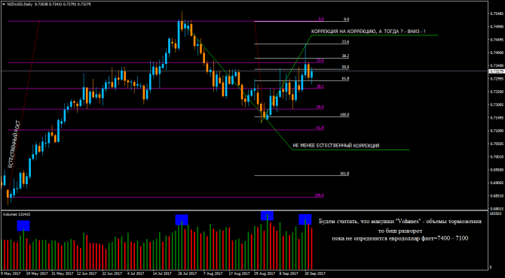Click the white 50.0 Fibonacci level label
Screen dimensions: 505x278
[x=345, y=67]
